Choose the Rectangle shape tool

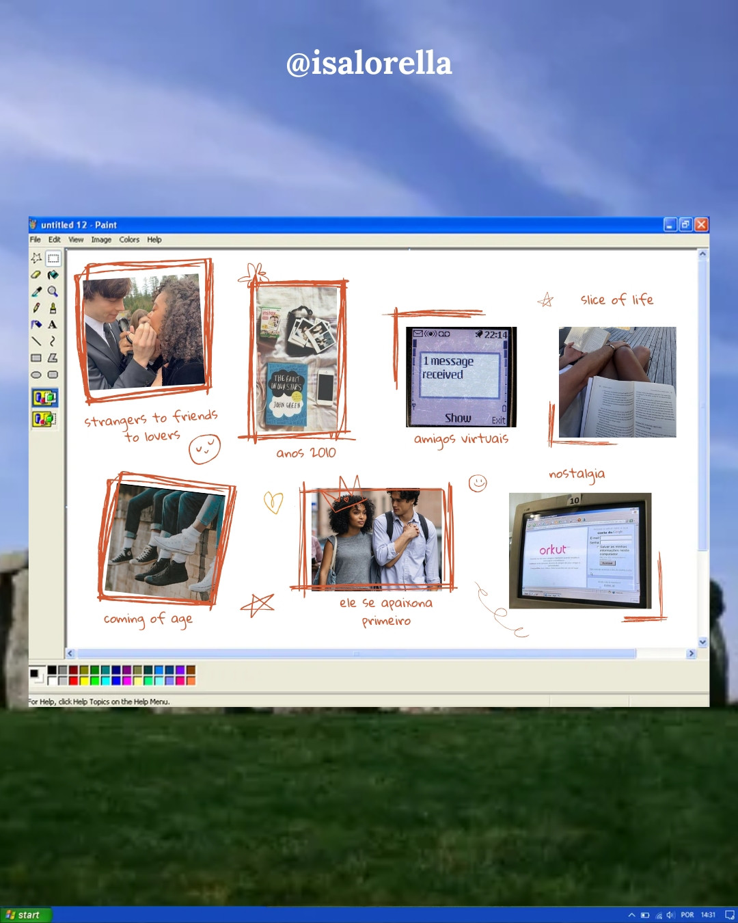(x=36, y=358)
